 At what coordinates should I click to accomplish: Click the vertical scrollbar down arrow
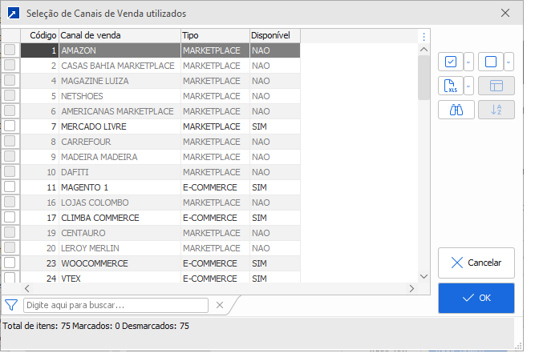[x=424, y=276]
